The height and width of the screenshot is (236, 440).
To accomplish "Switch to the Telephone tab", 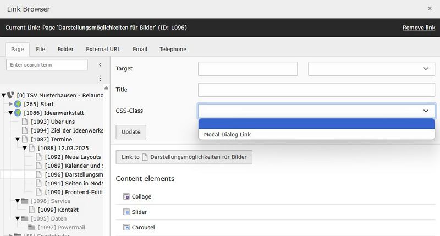I will click(x=173, y=49).
